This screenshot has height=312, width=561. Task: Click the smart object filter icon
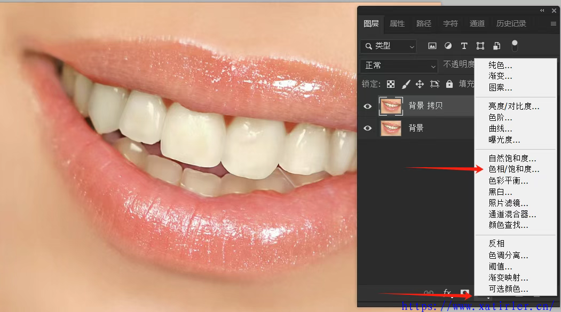496,46
